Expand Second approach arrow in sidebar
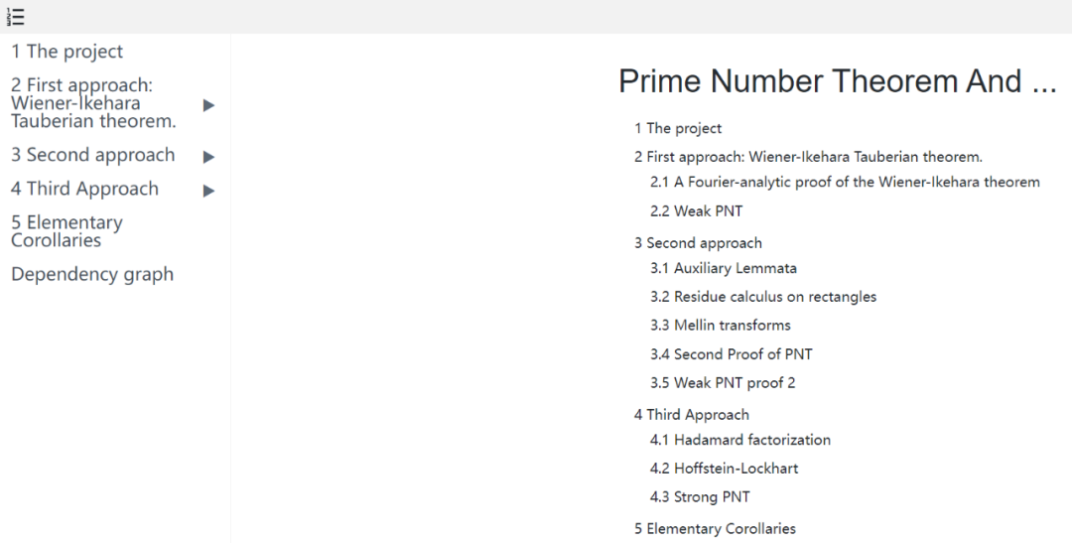The height and width of the screenshot is (543, 1072). [x=208, y=156]
